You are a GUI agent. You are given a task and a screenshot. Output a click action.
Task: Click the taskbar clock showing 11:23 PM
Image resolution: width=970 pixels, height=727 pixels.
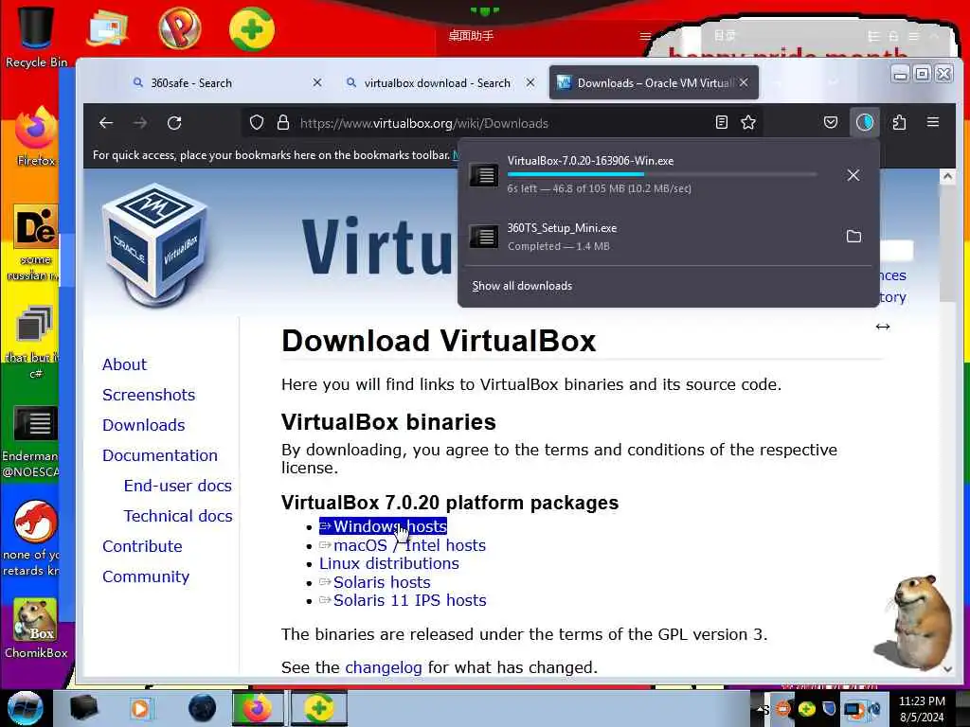(922, 708)
